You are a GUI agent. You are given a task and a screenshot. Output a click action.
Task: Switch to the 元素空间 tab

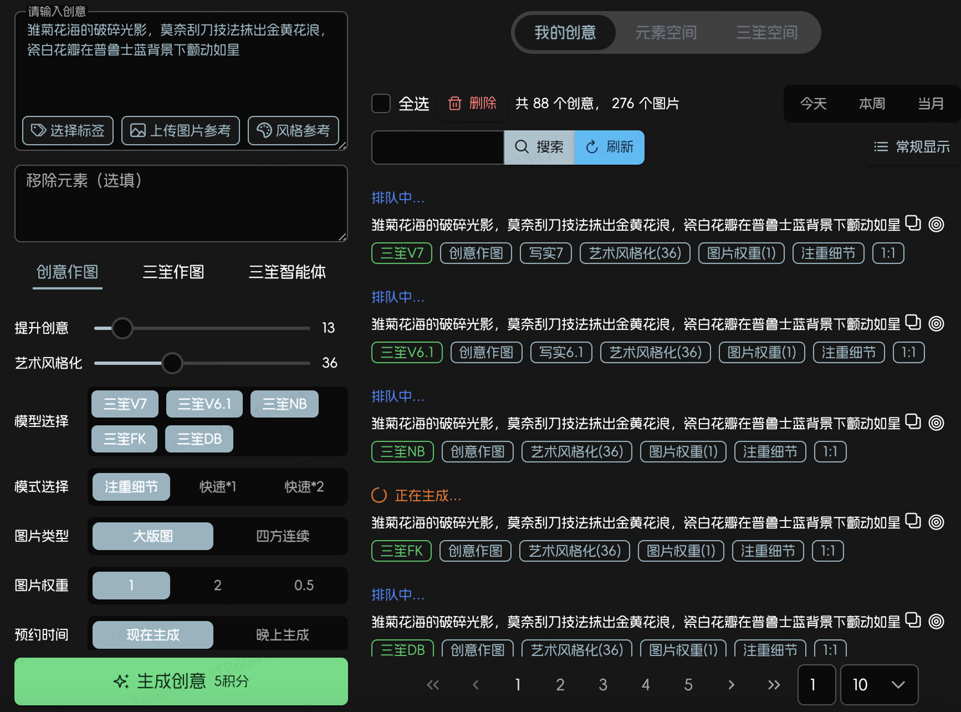665,33
